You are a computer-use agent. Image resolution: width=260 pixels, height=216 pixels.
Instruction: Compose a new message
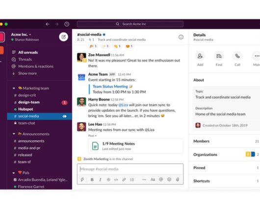pos(63,37)
